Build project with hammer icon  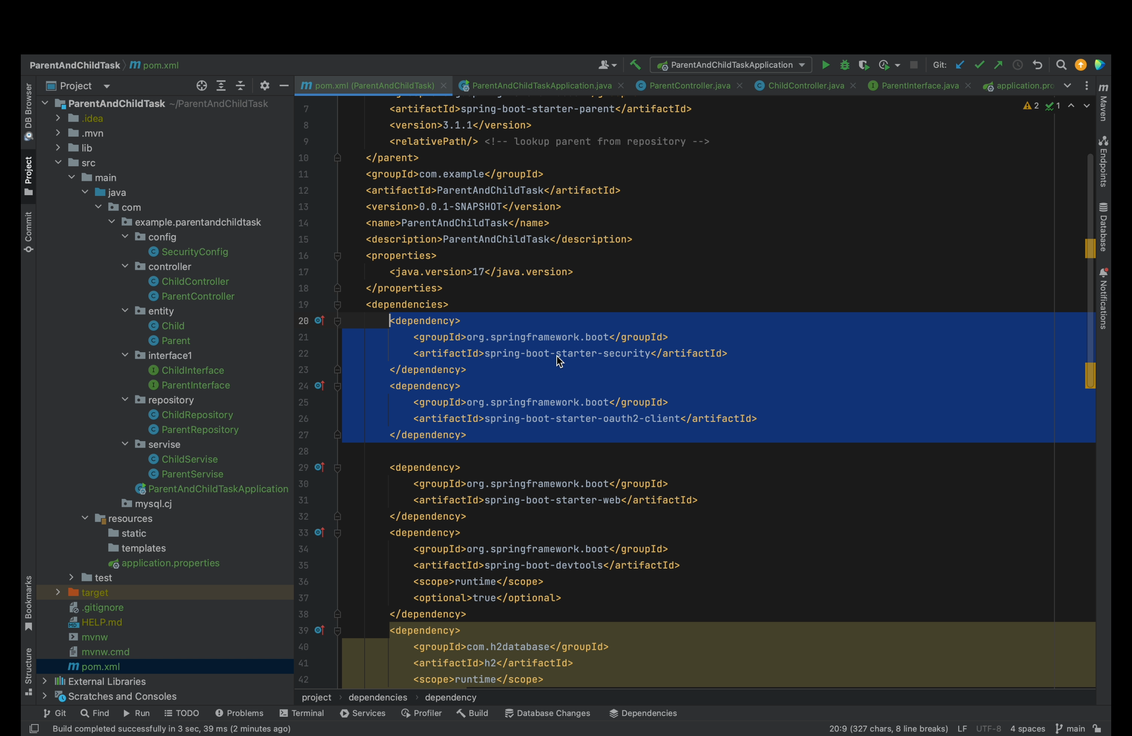(635, 65)
